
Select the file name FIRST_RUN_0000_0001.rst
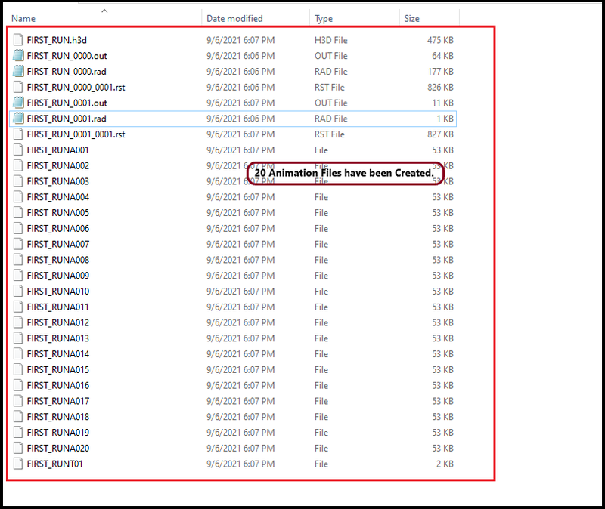coord(76,88)
